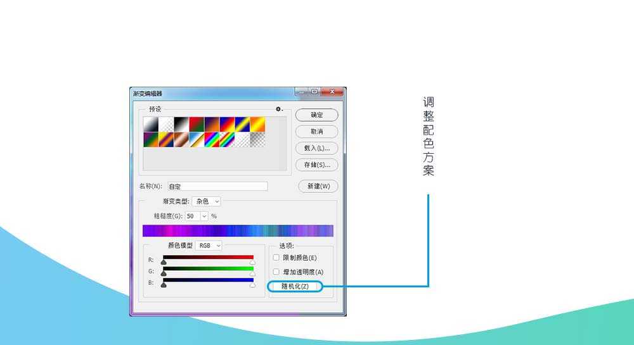
Task: Click the black left handle of G slider
Action: tap(164, 273)
